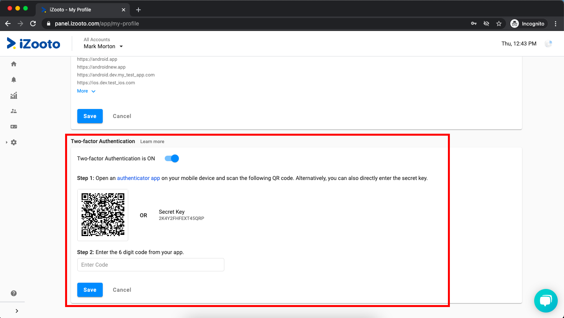Open a new browser tab

click(138, 10)
